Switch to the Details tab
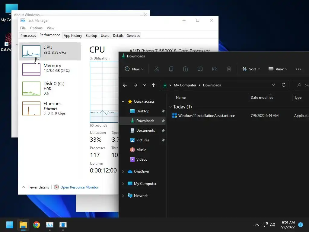The width and height of the screenshot is (309, 232). [x=118, y=36]
